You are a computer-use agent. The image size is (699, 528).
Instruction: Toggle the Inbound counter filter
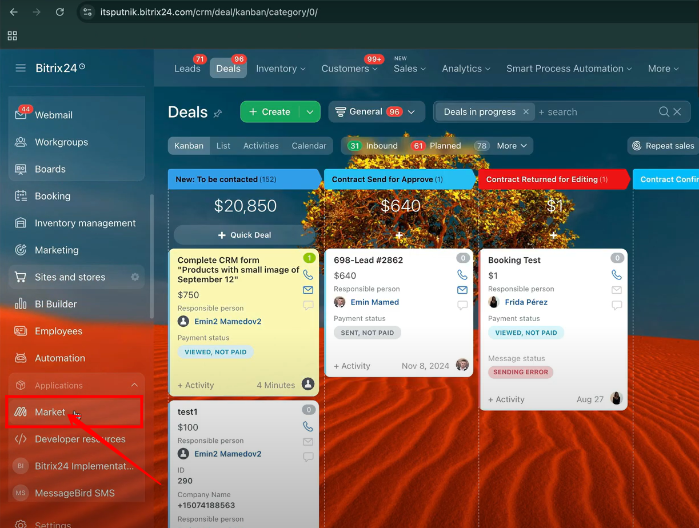373,146
